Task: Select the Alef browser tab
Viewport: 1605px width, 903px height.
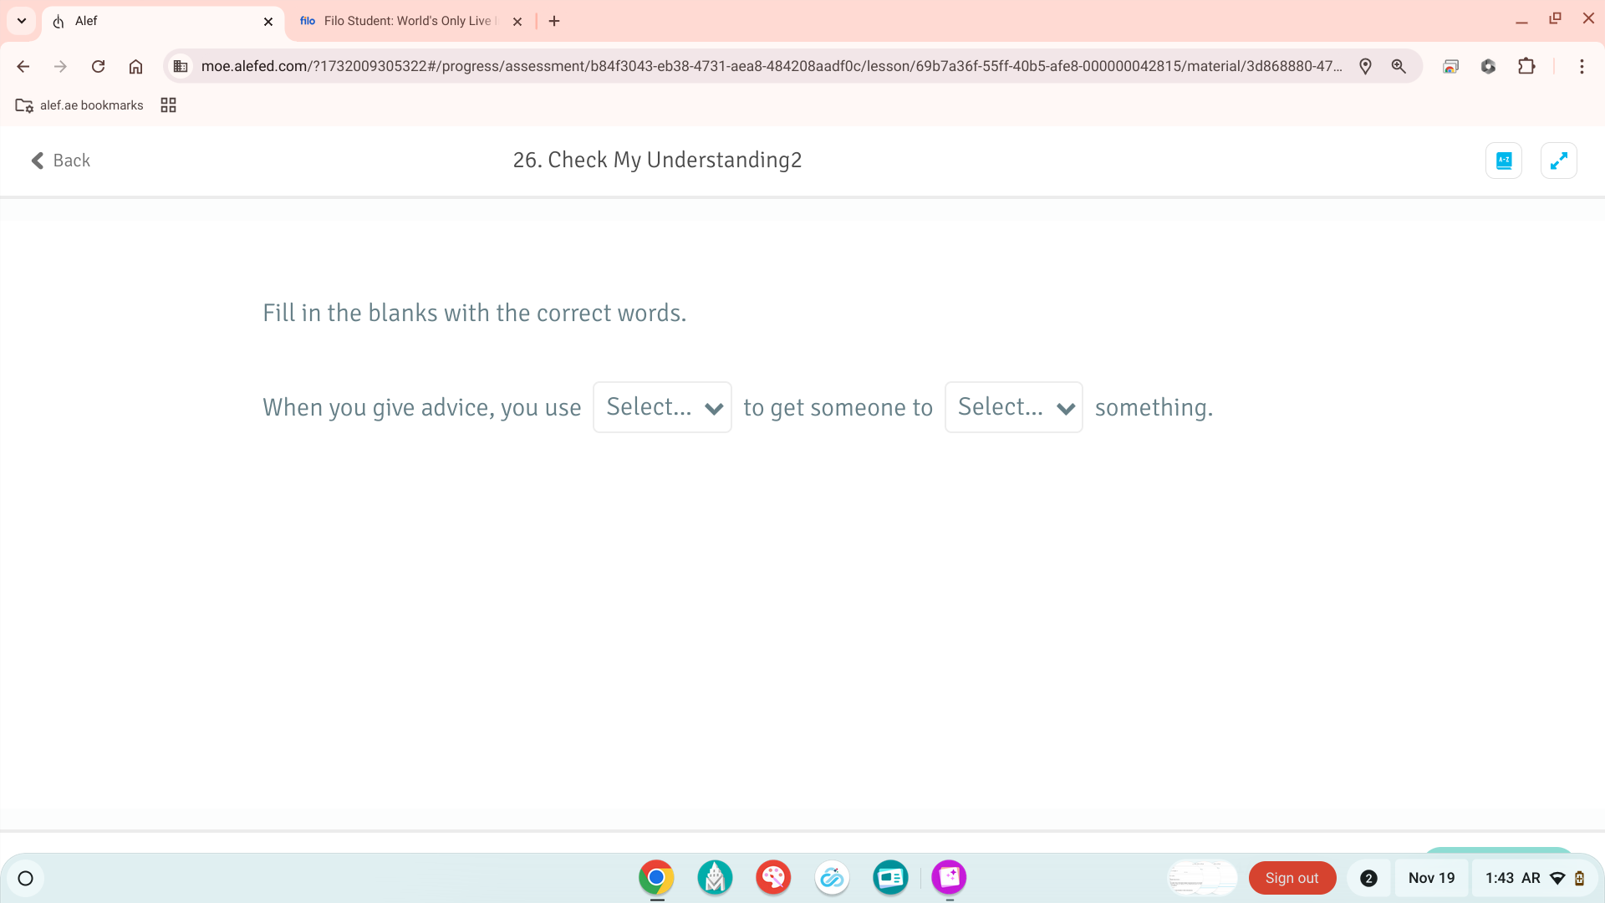Action: click(150, 21)
